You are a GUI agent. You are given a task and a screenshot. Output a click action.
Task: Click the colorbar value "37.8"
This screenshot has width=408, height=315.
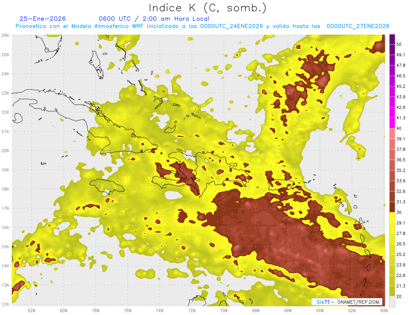[x=401, y=149]
